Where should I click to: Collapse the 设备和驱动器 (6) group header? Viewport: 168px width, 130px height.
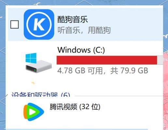[x=41, y=95]
